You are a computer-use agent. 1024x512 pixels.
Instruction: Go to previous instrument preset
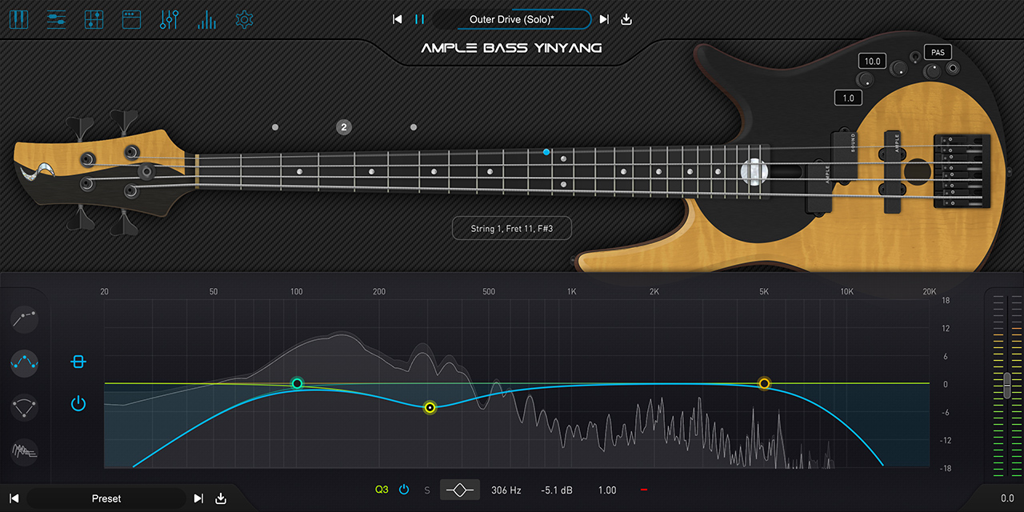point(398,19)
